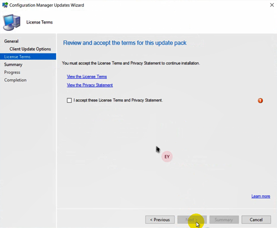Cancel the updates wizard
277x228 pixels.
tap(256, 220)
